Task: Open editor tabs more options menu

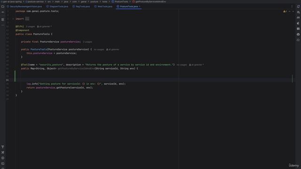Action: tap(292, 7)
